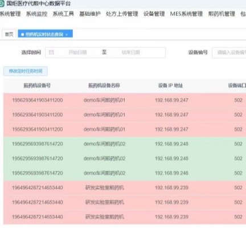The width and height of the screenshot is (246, 246).
Task: Open the 系统工具 menu
Action: [63, 14]
